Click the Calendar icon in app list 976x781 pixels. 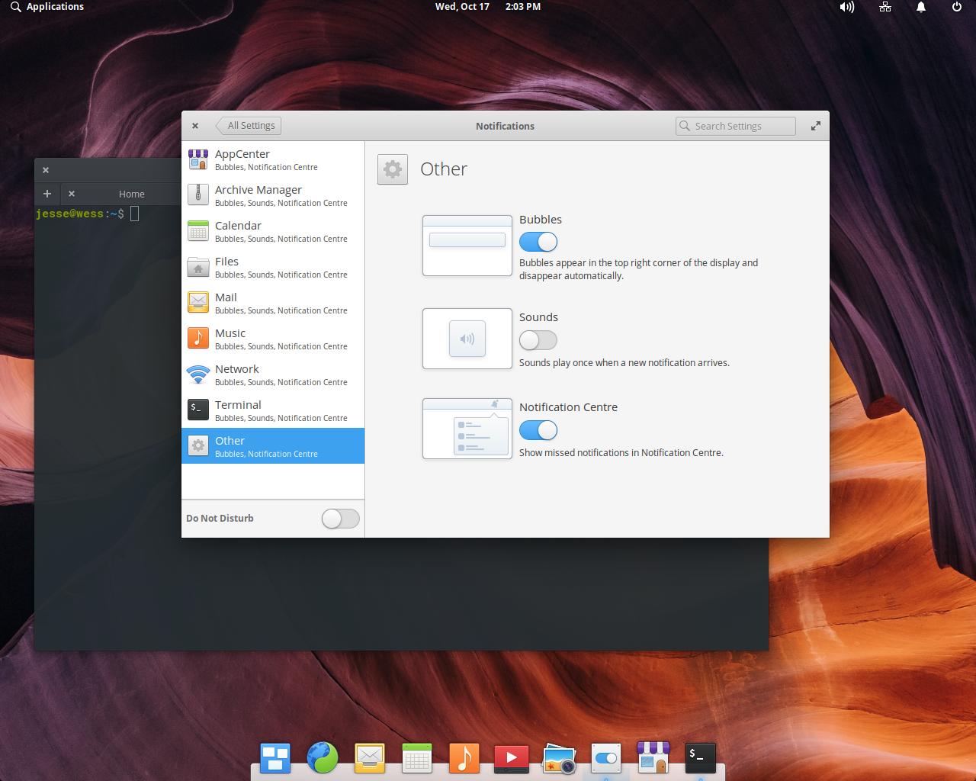coord(198,231)
